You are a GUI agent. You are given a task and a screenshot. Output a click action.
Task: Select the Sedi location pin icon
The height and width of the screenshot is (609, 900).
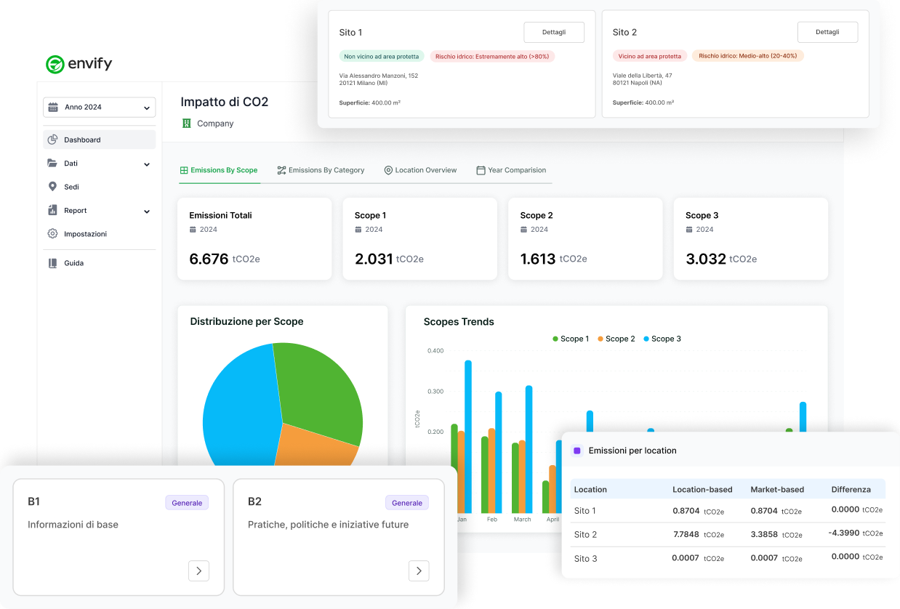coord(52,187)
